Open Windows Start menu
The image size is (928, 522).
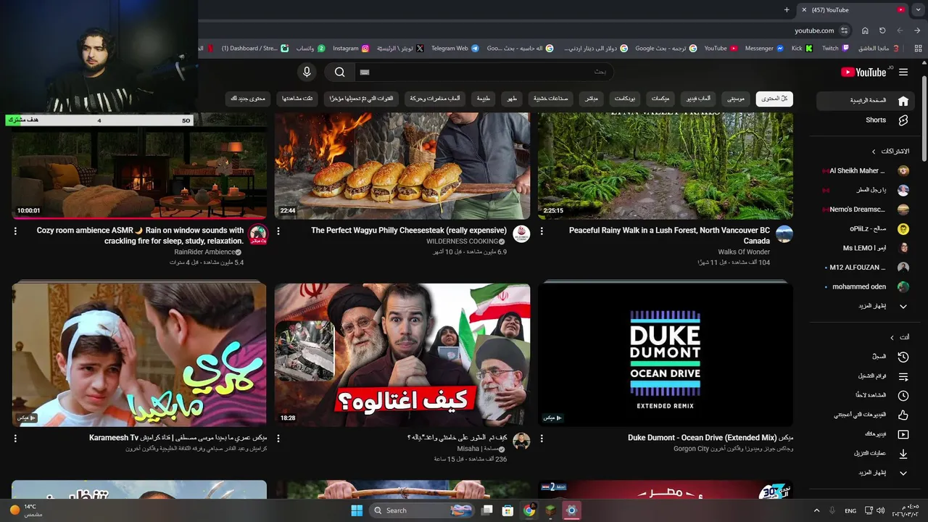tap(357, 510)
